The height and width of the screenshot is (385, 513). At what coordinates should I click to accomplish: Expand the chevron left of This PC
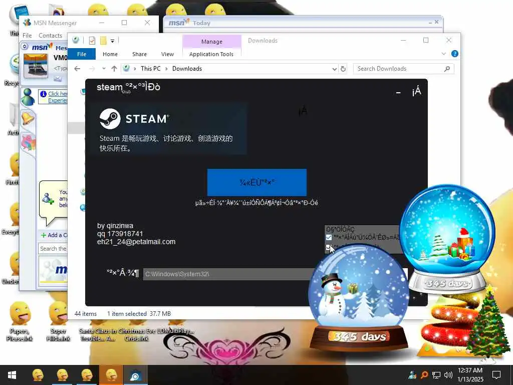[135, 69]
